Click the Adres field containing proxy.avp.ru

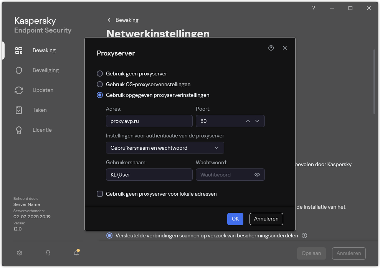click(149, 121)
